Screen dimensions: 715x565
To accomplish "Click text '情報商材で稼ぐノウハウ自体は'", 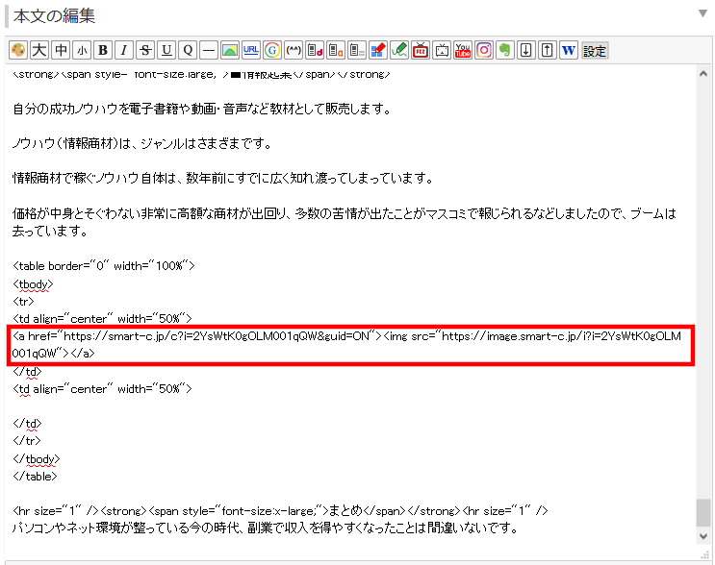I will click(94, 178).
